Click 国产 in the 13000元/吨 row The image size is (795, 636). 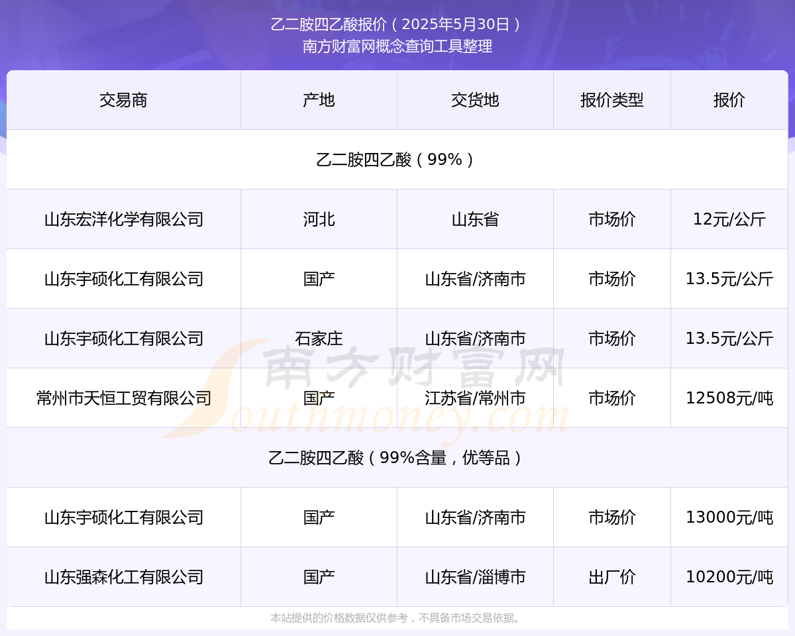319,517
